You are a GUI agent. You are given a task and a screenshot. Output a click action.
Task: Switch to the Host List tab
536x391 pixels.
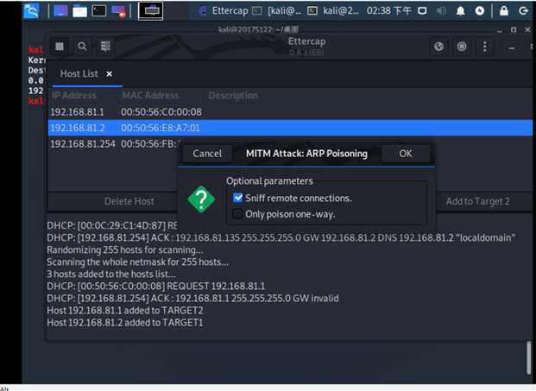[x=79, y=74]
